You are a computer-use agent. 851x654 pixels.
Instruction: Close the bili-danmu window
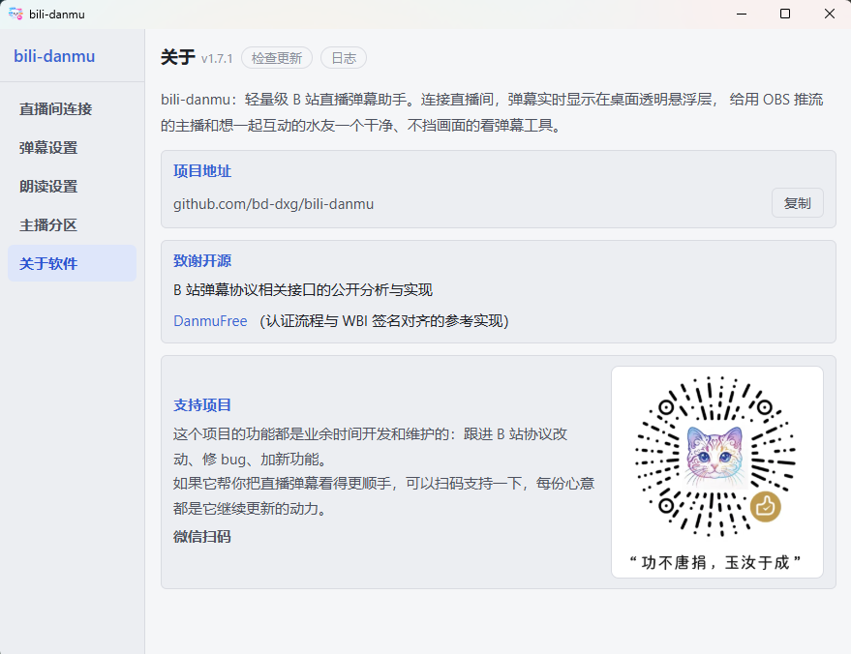tap(830, 15)
